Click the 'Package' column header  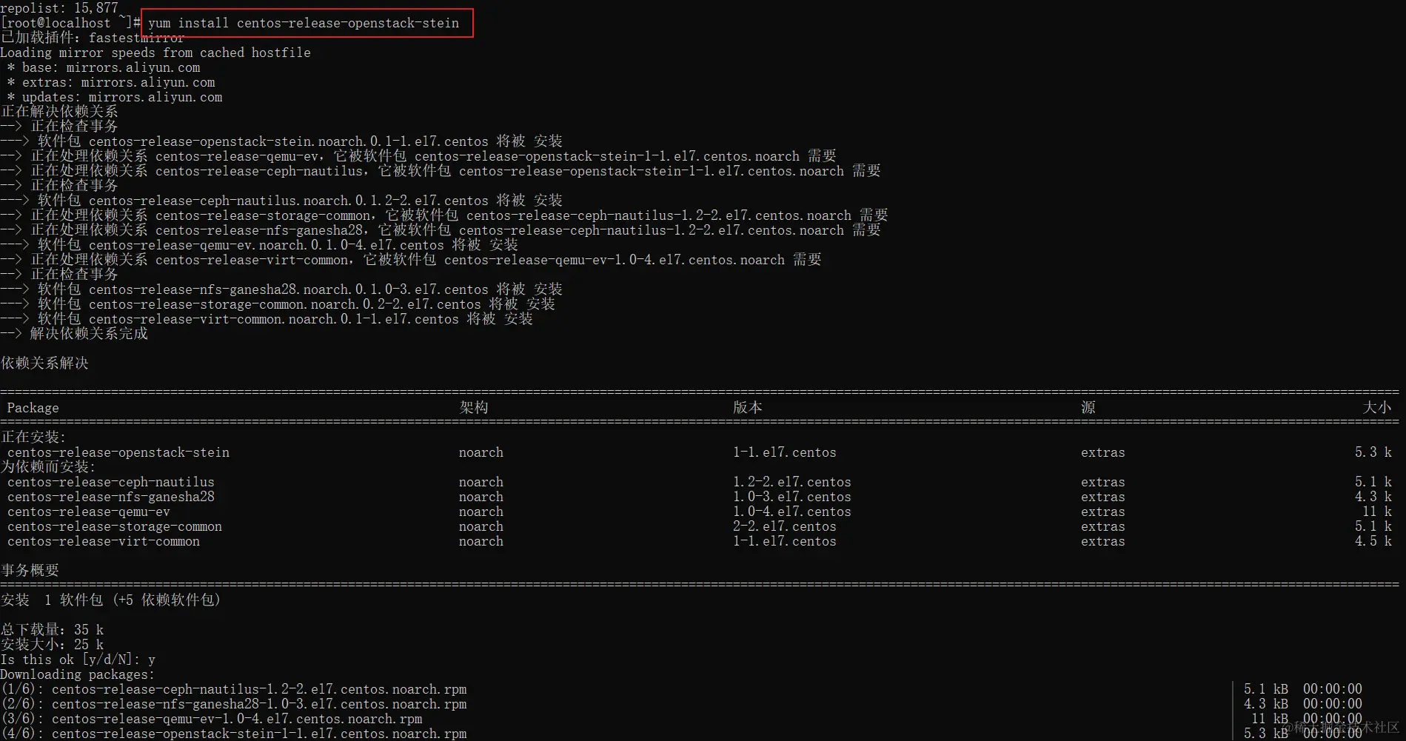[33, 408]
